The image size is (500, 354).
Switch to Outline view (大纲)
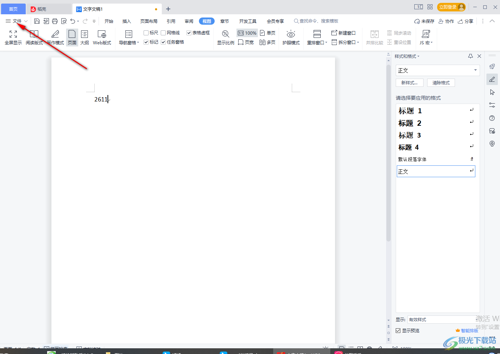[x=85, y=38]
